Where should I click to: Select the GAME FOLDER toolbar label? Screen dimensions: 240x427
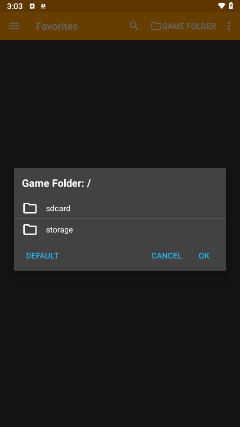tap(189, 26)
